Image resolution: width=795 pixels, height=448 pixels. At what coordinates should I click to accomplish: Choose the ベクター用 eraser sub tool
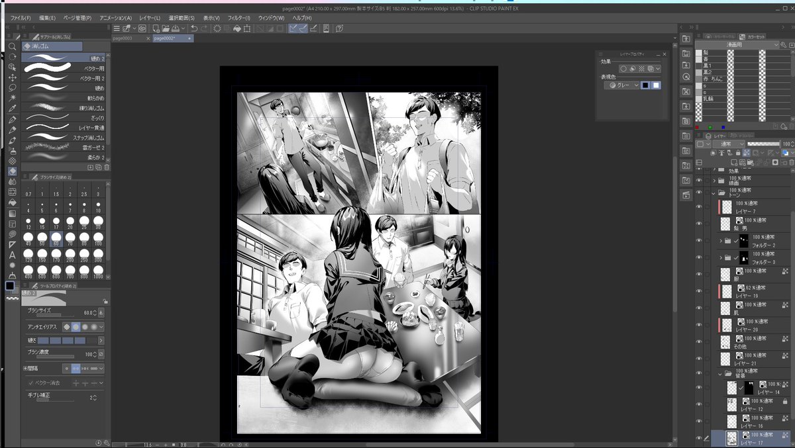click(x=64, y=68)
